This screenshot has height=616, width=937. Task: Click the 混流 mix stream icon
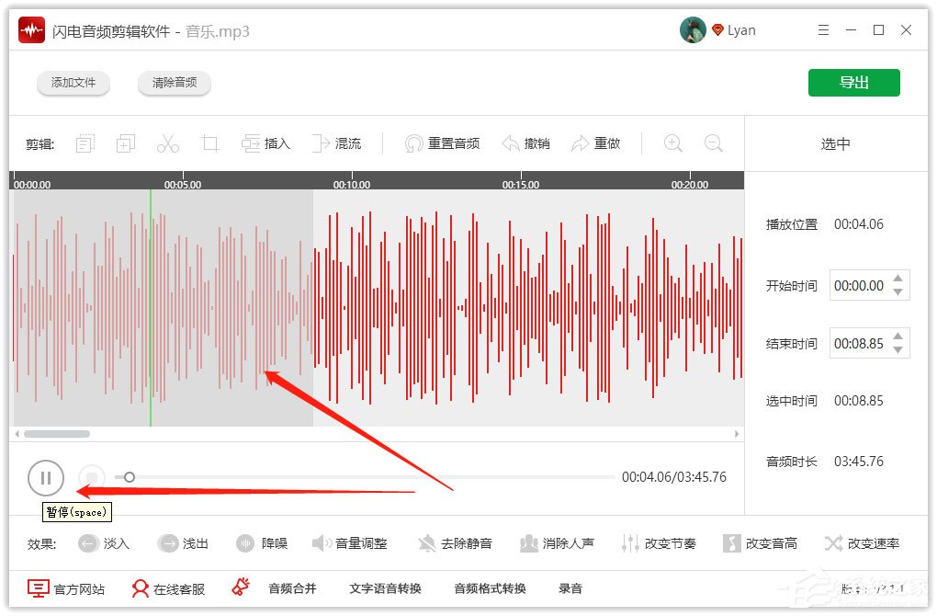tap(338, 143)
